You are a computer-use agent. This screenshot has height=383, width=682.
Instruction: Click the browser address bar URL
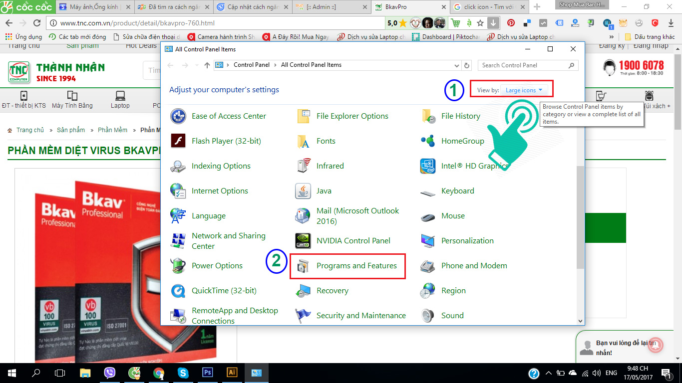137,23
